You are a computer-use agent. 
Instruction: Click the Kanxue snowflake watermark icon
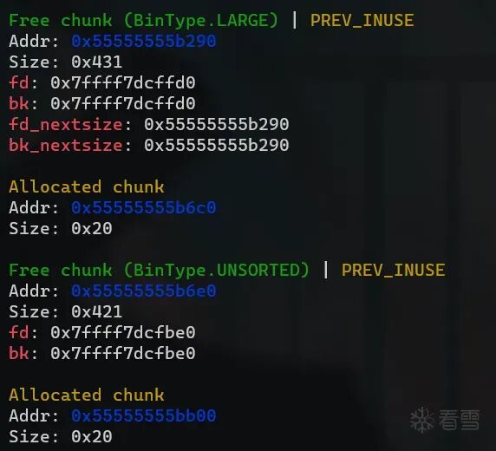pos(422,420)
